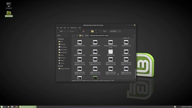Open File System in the sidebar
192x108 pixels.
click(x=63, y=47)
